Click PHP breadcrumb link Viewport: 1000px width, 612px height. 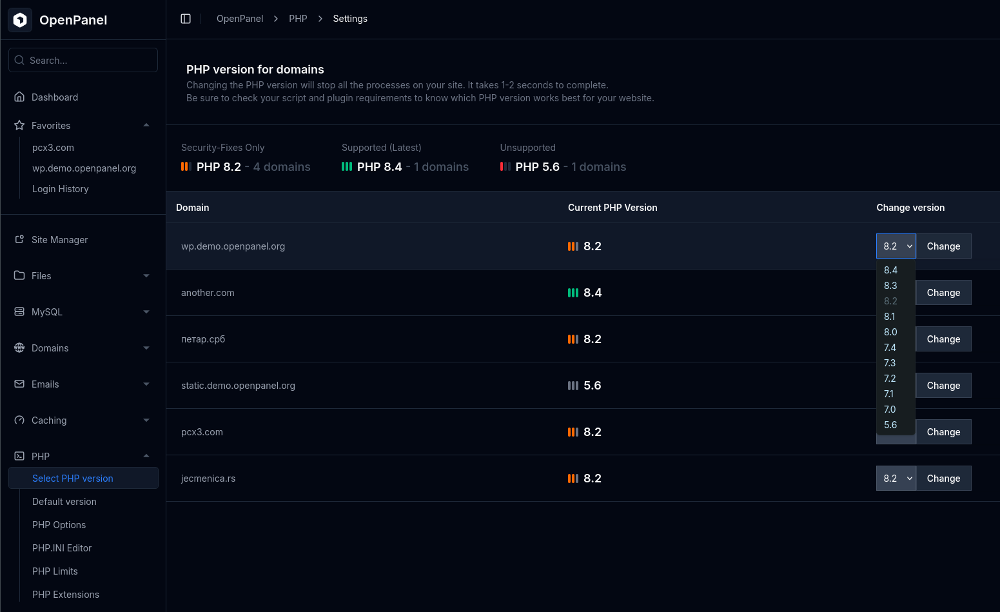coord(298,19)
